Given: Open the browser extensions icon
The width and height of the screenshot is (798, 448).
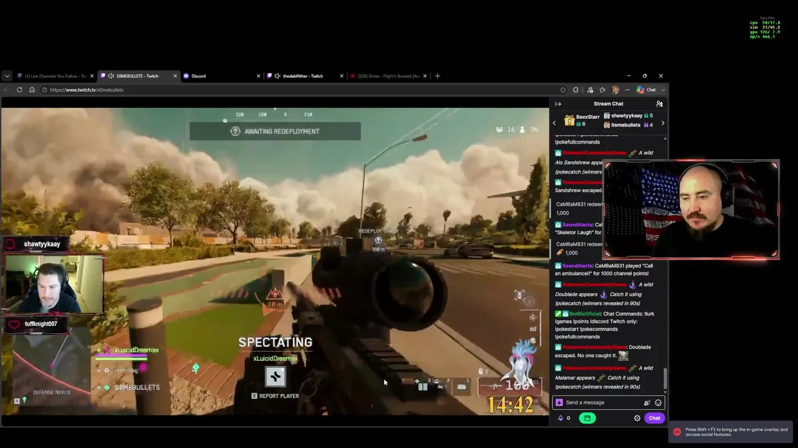Looking at the screenshot, I should [575, 90].
